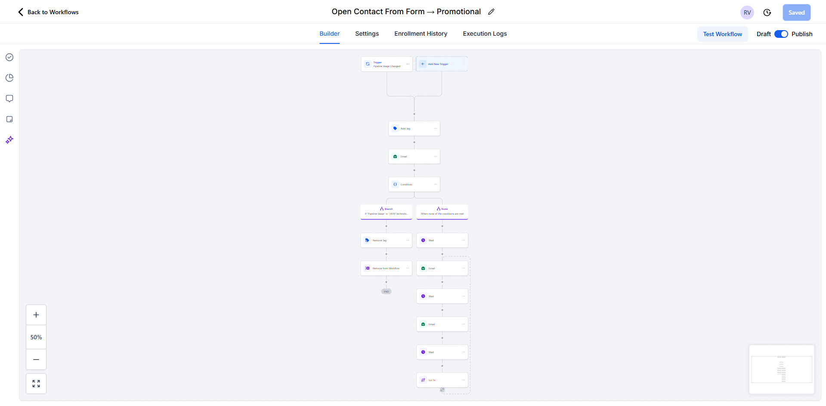
Task: Fit workflow to screen icon
Action: [x=36, y=384]
